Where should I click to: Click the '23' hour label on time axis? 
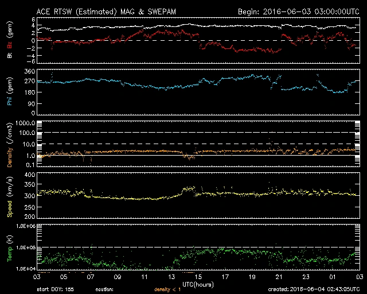coord(306,277)
